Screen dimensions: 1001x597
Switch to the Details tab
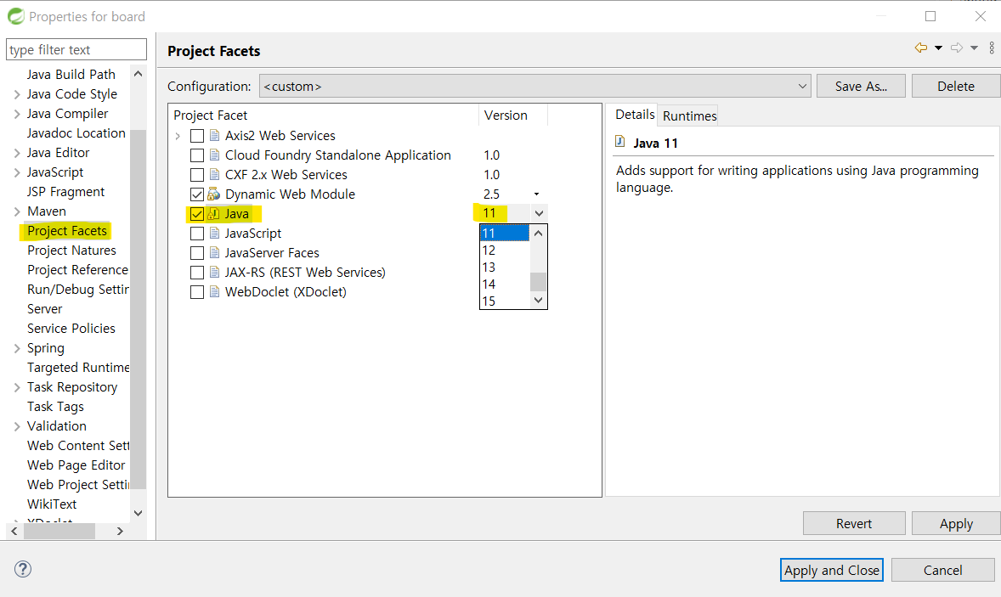pyautogui.click(x=635, y=115)
